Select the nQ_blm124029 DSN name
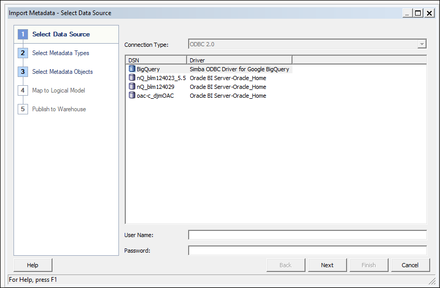Image resolution: width=440 pixels, height=288 pixels. [155, 87]
